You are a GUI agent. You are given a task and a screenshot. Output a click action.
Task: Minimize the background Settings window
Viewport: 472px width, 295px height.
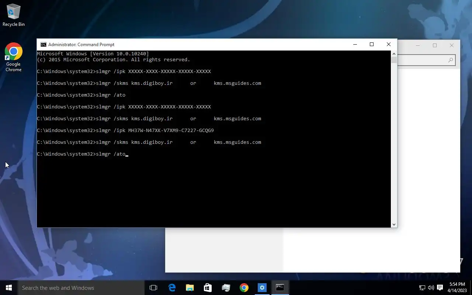418,45
